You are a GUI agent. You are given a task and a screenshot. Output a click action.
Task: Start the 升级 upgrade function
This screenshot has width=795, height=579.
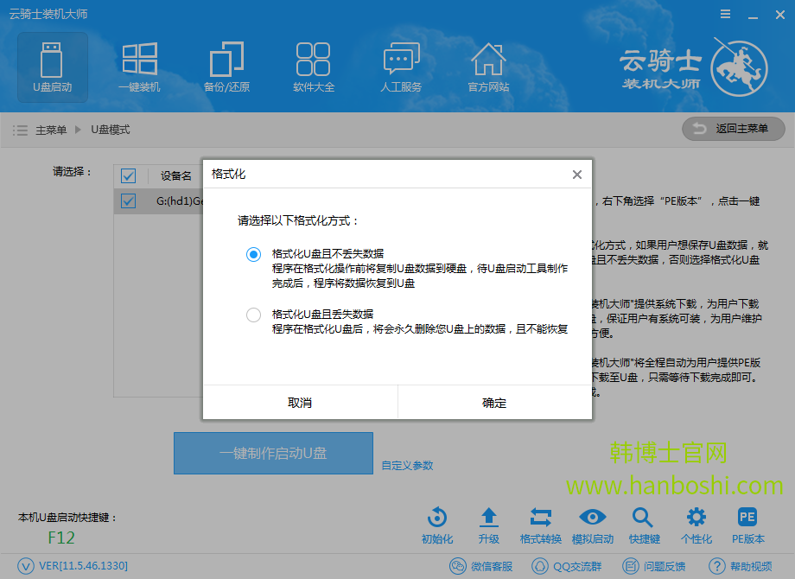tap(488, 525)
